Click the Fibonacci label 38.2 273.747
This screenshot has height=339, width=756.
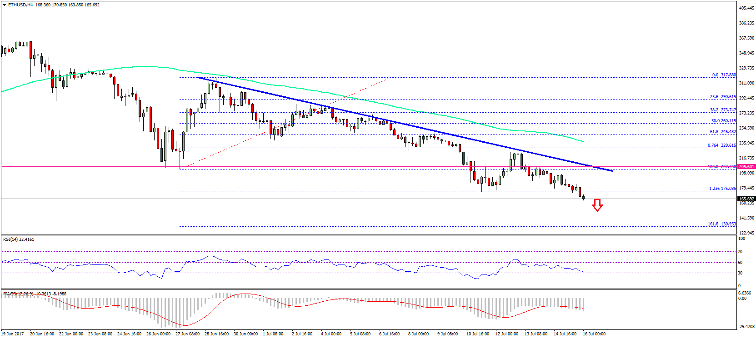click(x=723, y=110)
